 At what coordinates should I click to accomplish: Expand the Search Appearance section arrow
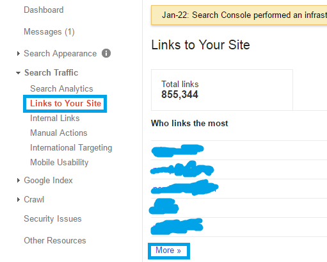(x=19, y=53)
